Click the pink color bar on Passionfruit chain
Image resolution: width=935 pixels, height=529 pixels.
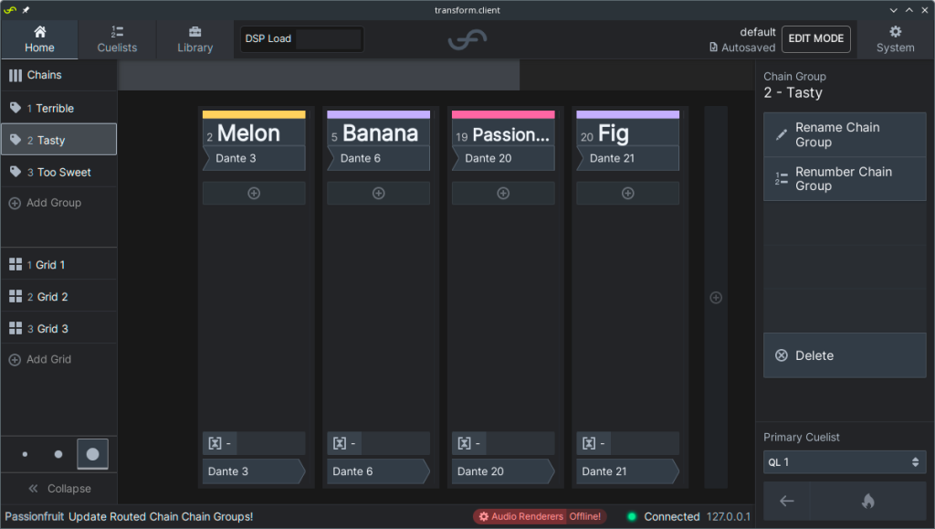pos(503,114)
